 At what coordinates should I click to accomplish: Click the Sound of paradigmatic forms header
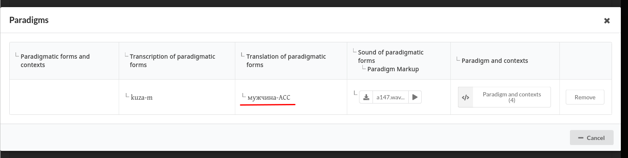(391, 57)
